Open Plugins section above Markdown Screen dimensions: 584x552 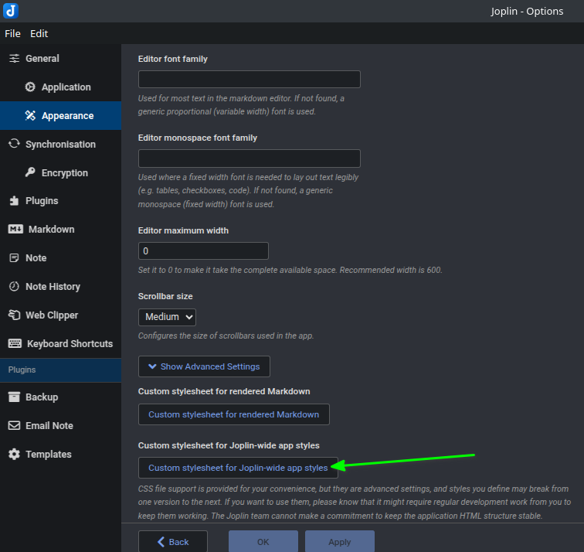[60, 200]
